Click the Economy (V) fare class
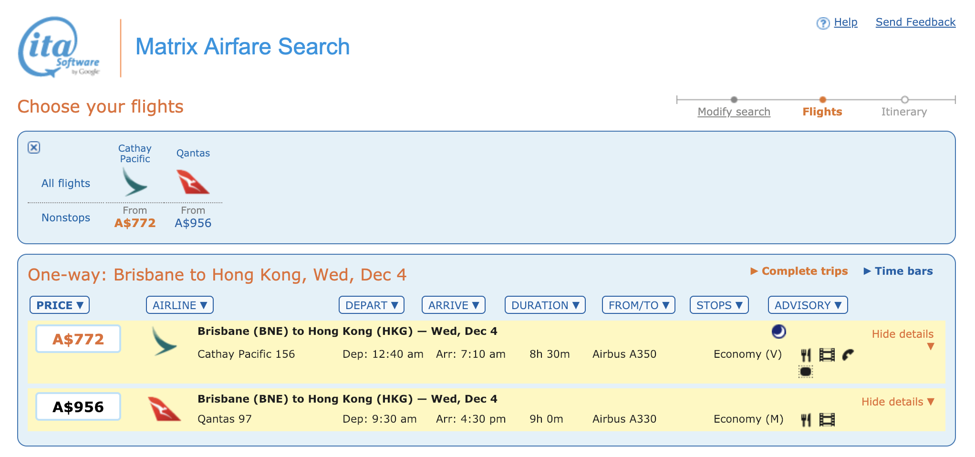The width and height of the screenshot is (975, 457). pyautogui.click(x=748, y=354)
